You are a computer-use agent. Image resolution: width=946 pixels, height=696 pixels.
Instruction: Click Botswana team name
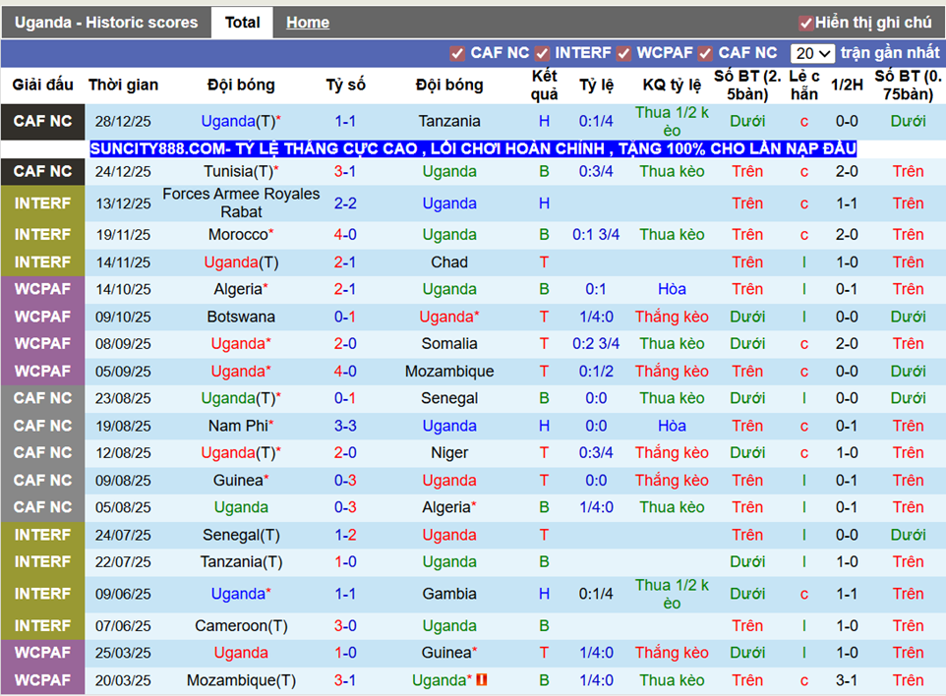pos(241,317)
